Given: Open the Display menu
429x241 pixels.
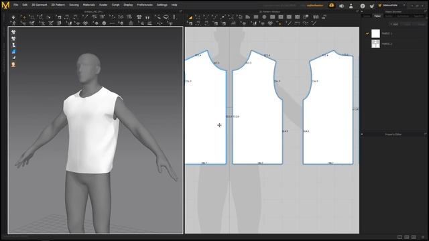Looking at the screenshot, I should coord(128,5).
